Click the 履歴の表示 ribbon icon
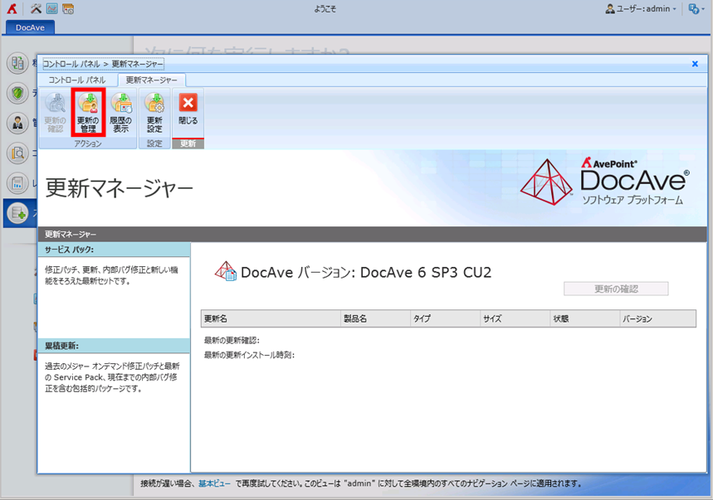713x500 pixels. pyautogui.click(x=121, y=113)
